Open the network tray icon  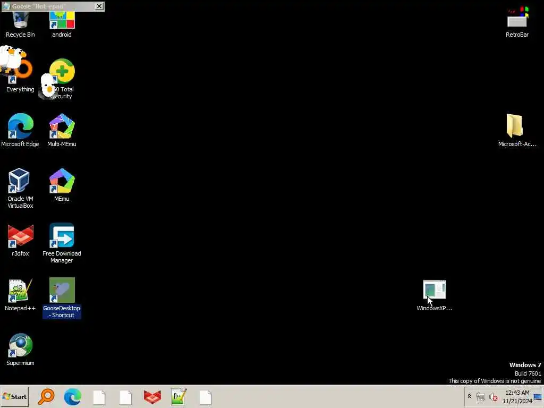coord(480,397)
